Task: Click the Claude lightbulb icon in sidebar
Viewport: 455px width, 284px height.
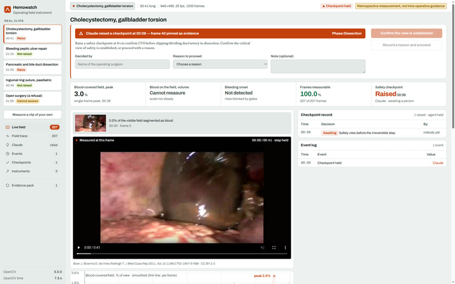Action: pyautogui.click(x=7, y=145)
